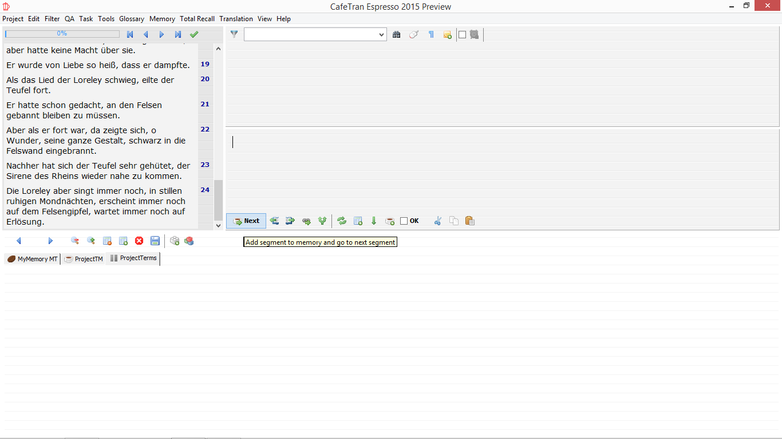Click the green down arrow icon

[x=374, y=221]
